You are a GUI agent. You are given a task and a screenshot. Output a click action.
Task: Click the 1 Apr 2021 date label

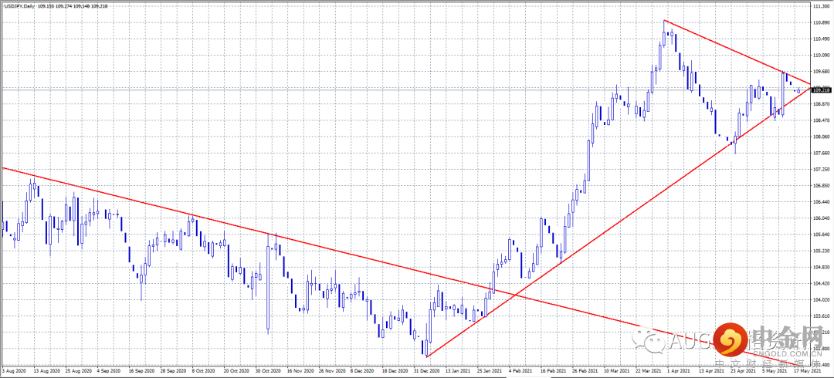point(680,369)
